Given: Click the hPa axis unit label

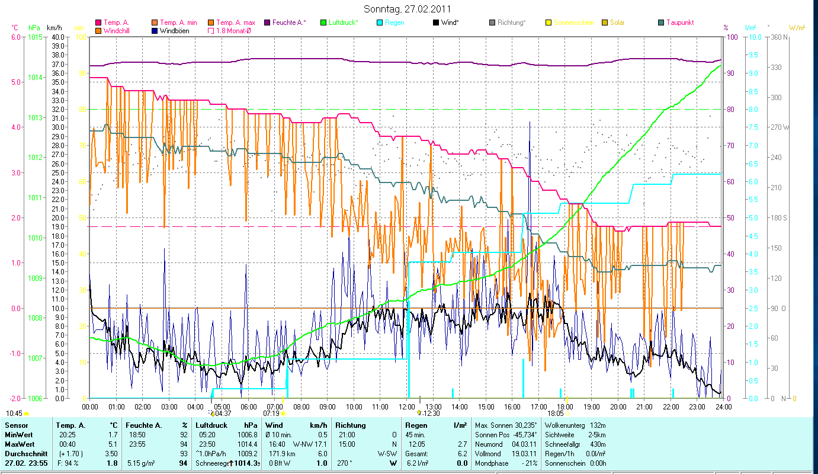Looking at the screenshot, I should [x=34, y=28].
